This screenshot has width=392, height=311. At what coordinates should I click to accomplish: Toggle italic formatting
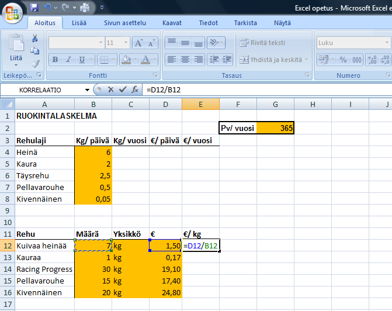click(x=68, y=60)
